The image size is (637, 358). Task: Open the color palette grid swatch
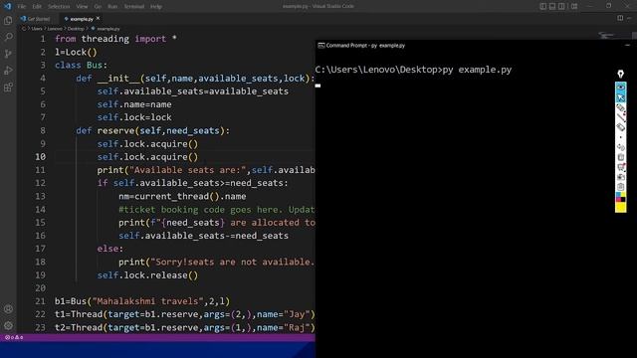[620, 197]
